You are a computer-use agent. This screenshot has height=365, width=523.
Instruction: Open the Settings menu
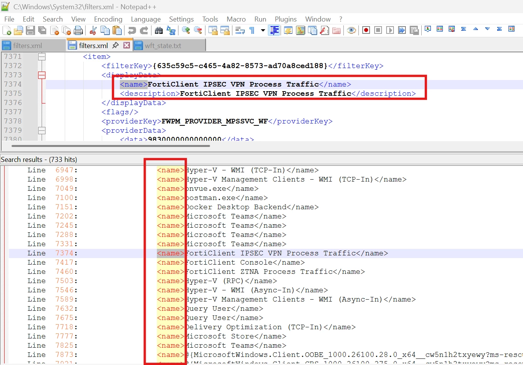[x=182, y=19]
